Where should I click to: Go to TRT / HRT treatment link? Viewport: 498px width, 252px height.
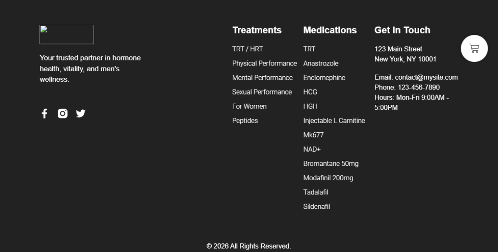click(247, 49)
